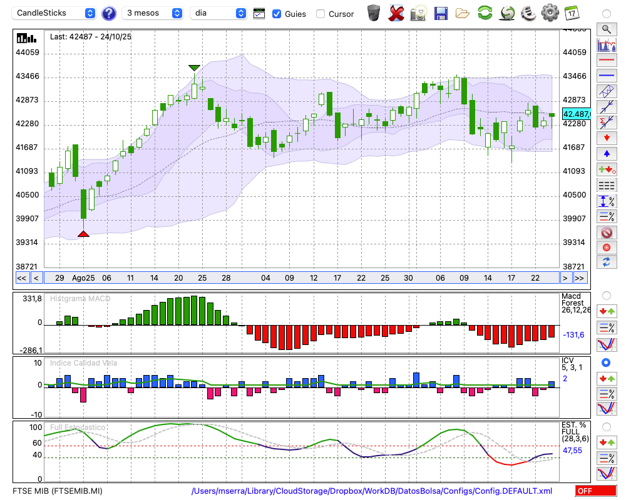Image resolution: width=626 pixels, height=500 pixels.
Task: Click the trash can icon in toolbar
Action: click(x=374, y=13)
